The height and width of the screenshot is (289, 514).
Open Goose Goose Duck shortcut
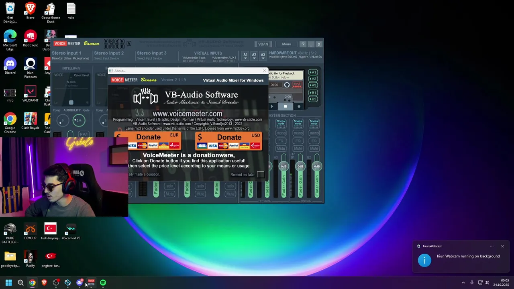[51, 13]
